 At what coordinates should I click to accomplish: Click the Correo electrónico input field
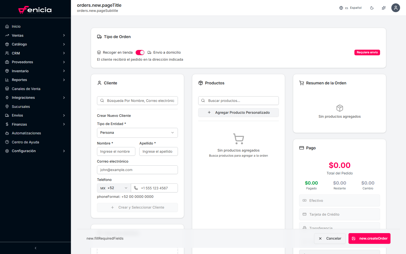click(137, 170)
